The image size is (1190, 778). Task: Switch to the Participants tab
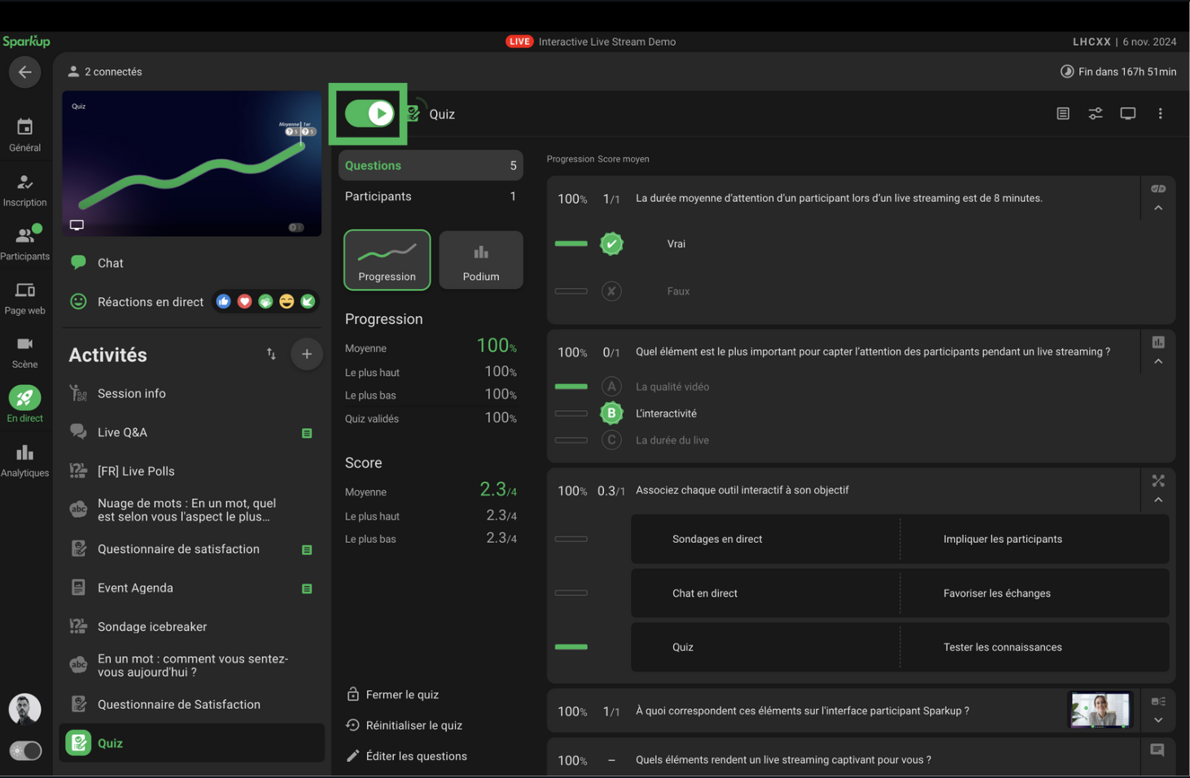(x=430, y=196)
